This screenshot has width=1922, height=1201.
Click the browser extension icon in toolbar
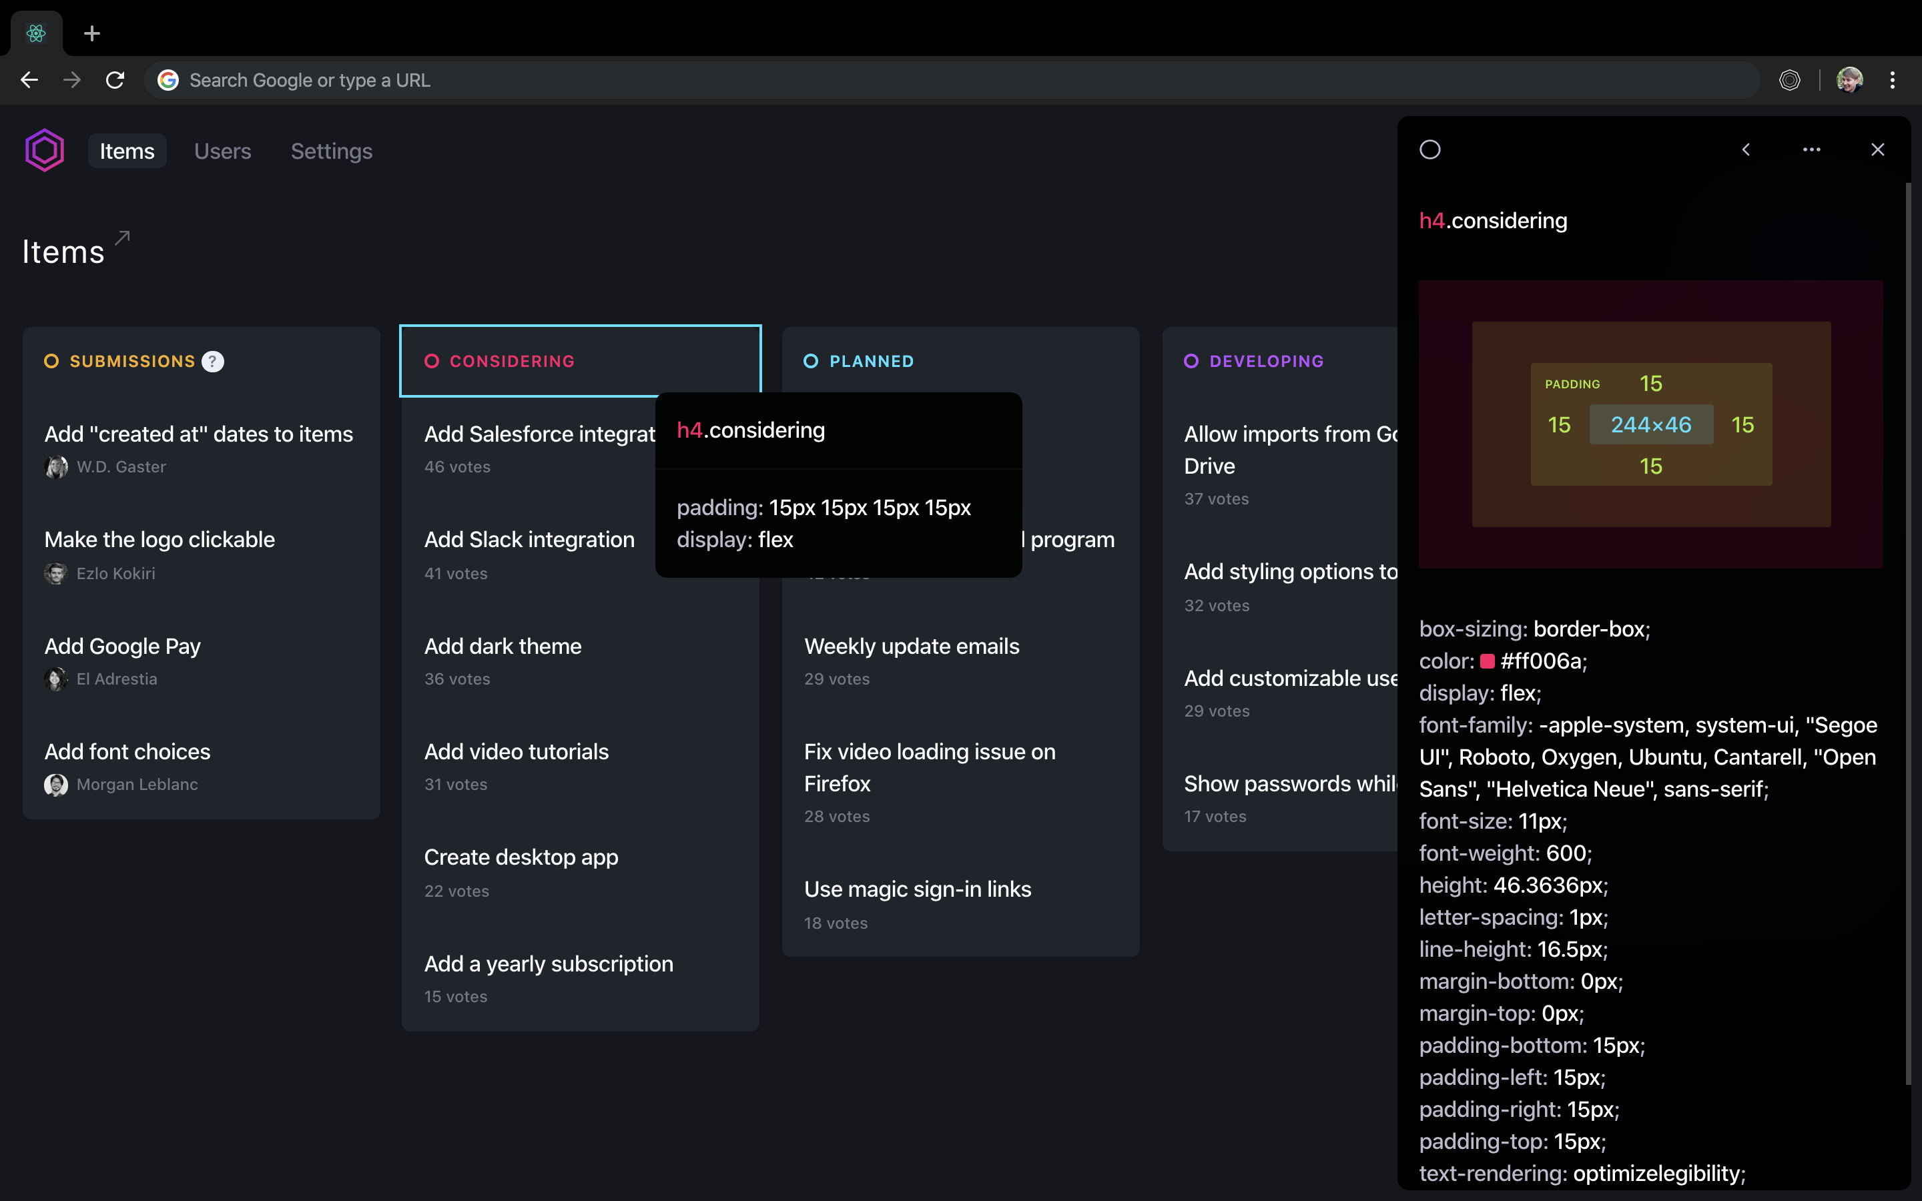(x=1789, y=80)
